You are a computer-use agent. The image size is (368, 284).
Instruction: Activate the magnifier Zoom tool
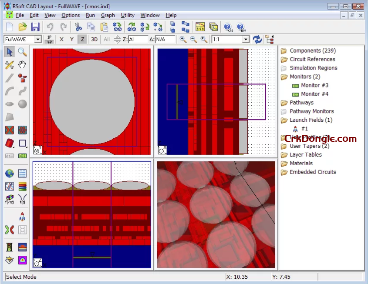pos(22,52)
